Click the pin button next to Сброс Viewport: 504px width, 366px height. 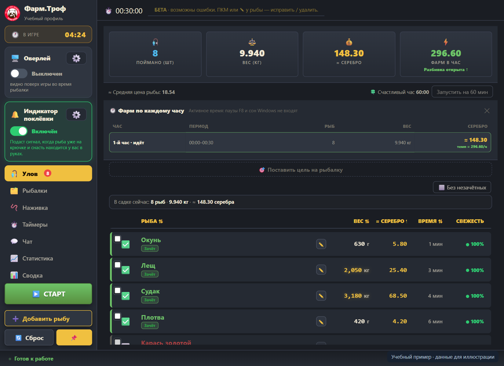(x=74, y=338)
